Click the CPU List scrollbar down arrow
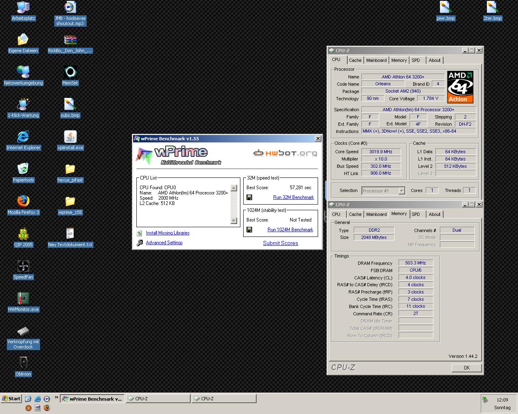The height and width of the screenshot is (414, 518). tap(234, 220)
